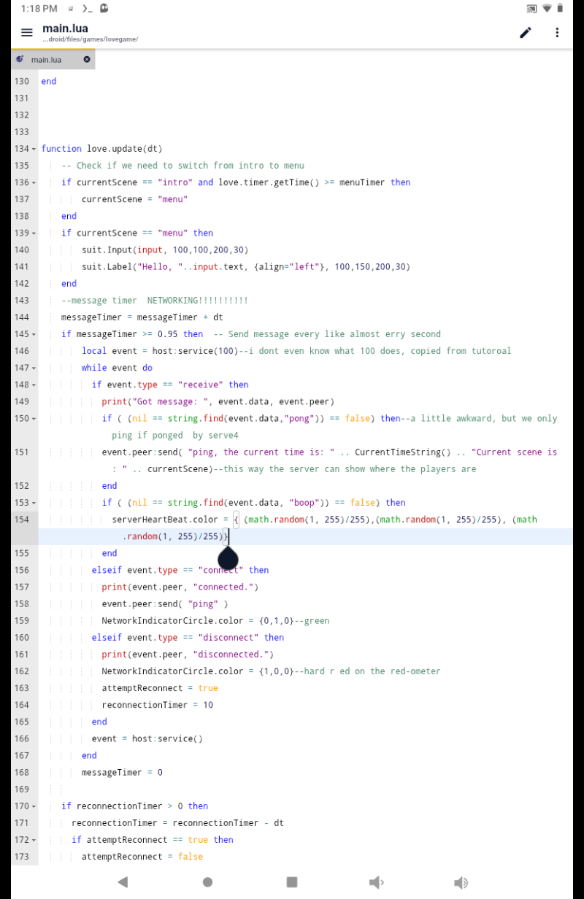Collapse the messageTimer if-block at line 145
584x899 pixels.
click(34, 334)
